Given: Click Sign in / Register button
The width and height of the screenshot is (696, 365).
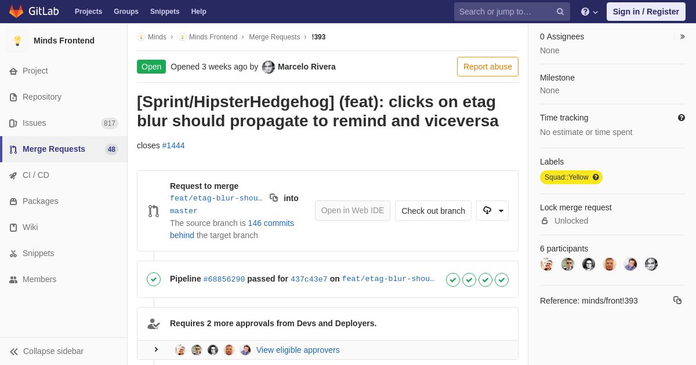Looking at the screenshot, I should [x=646, y=12].
